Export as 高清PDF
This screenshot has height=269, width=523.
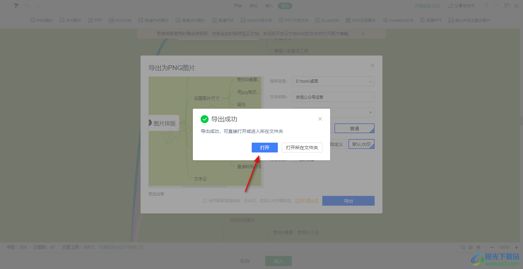tap(223, 20)
